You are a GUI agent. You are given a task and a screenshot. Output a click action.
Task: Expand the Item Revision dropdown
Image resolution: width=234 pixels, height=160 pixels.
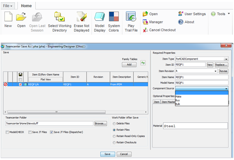tap(215, 71)
